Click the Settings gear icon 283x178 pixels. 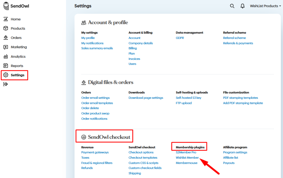6,75
